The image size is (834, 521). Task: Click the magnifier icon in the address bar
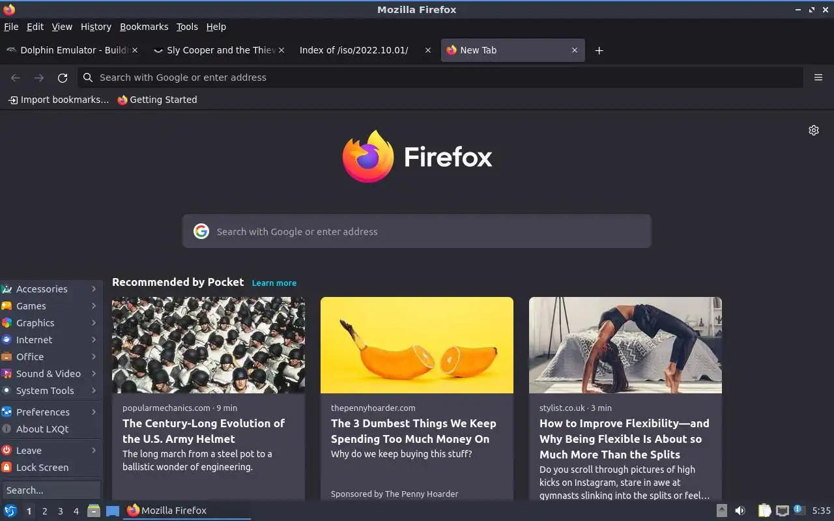click(88, 77)
